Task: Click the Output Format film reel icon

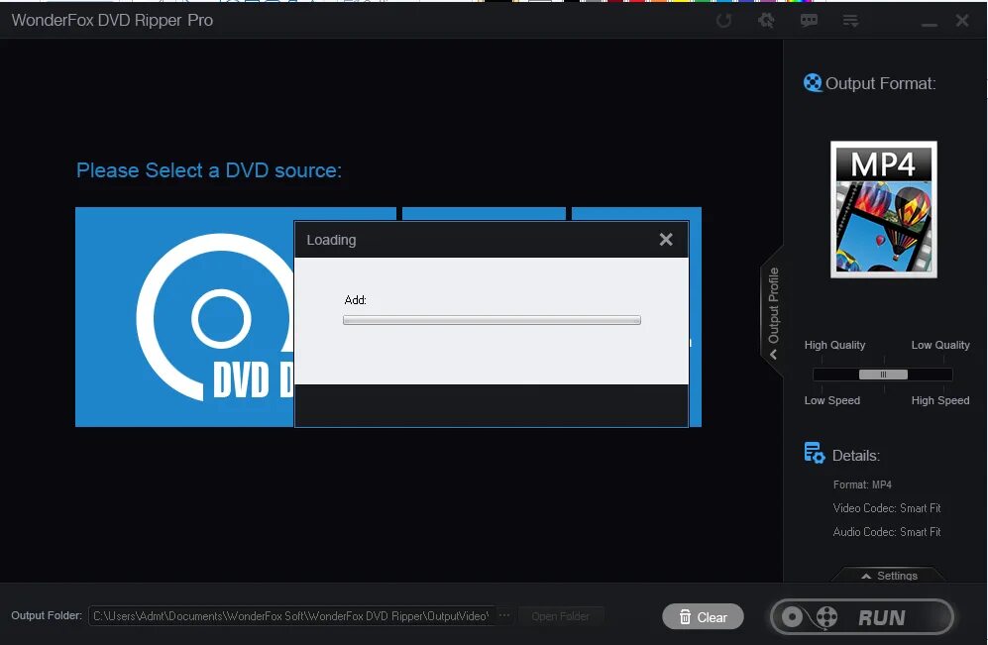Action: coord(813,82)
